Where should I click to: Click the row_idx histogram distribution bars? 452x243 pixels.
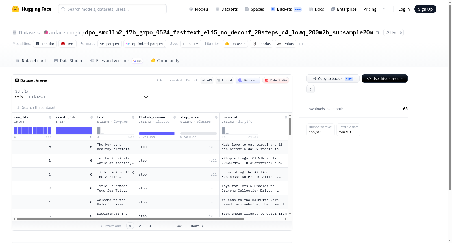tap(32, 130)
